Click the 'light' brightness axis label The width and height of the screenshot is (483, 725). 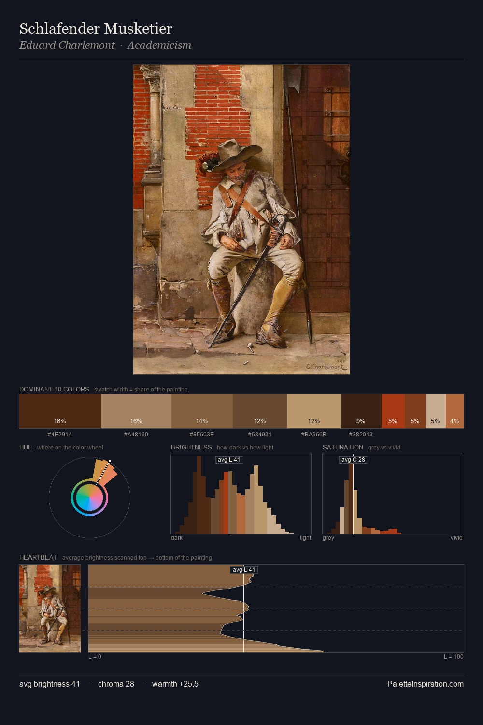coord(305,538)
